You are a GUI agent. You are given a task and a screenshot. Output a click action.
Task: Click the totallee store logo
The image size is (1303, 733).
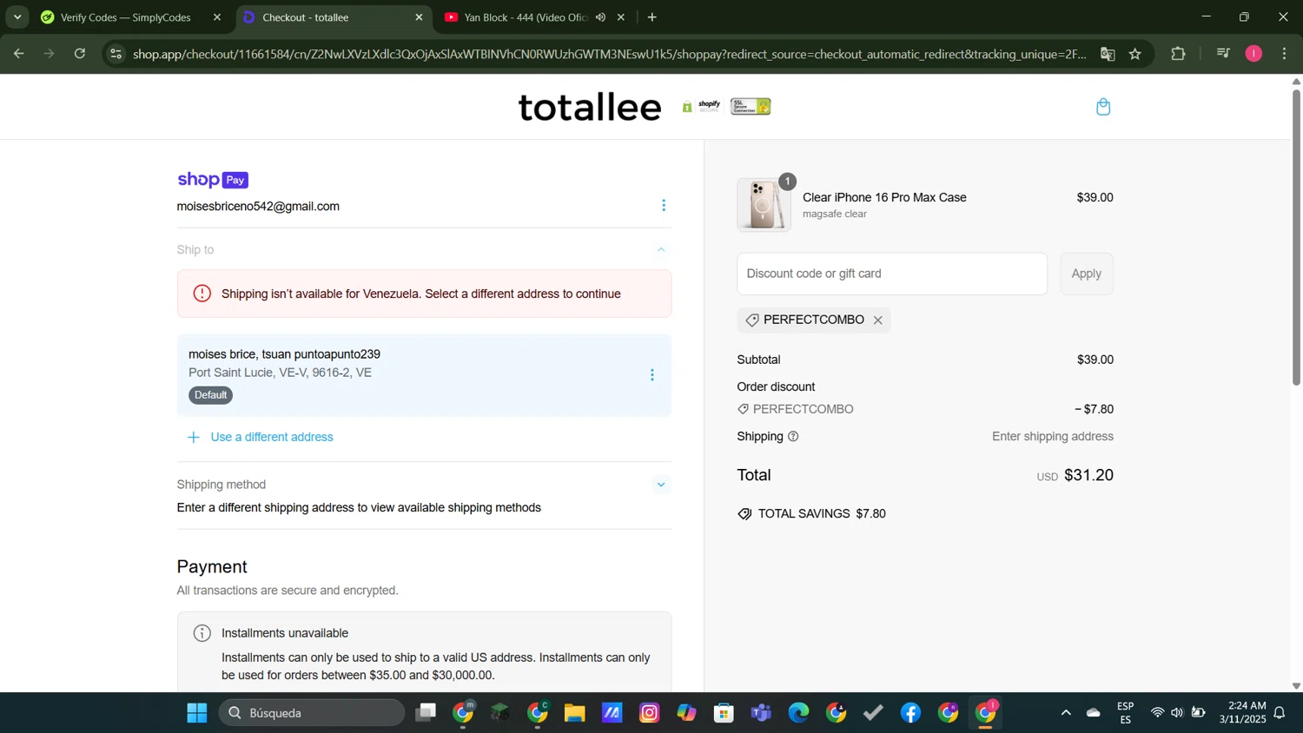click(590, 107)
